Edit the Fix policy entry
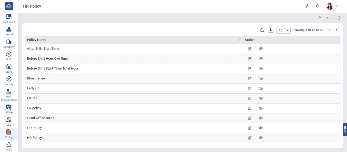Image resolution: width=347 pixels, height=152 pixels. click(250, 108)
